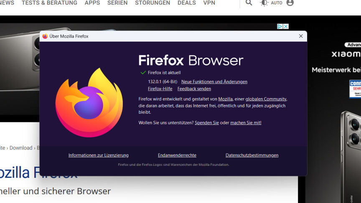Click the green update checkmark icon

coord(143,73)
